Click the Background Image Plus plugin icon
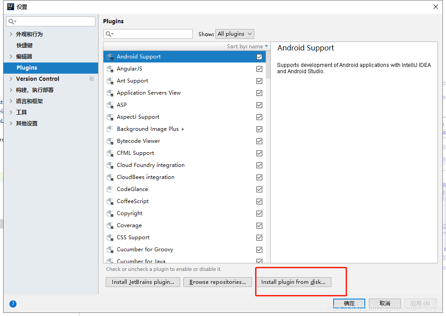 click(x=110, y=129)
